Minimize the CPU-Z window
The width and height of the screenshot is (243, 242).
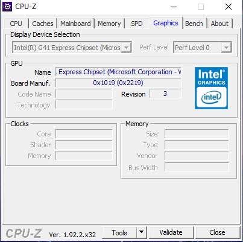pyautogui.click(x=174, y=7)
